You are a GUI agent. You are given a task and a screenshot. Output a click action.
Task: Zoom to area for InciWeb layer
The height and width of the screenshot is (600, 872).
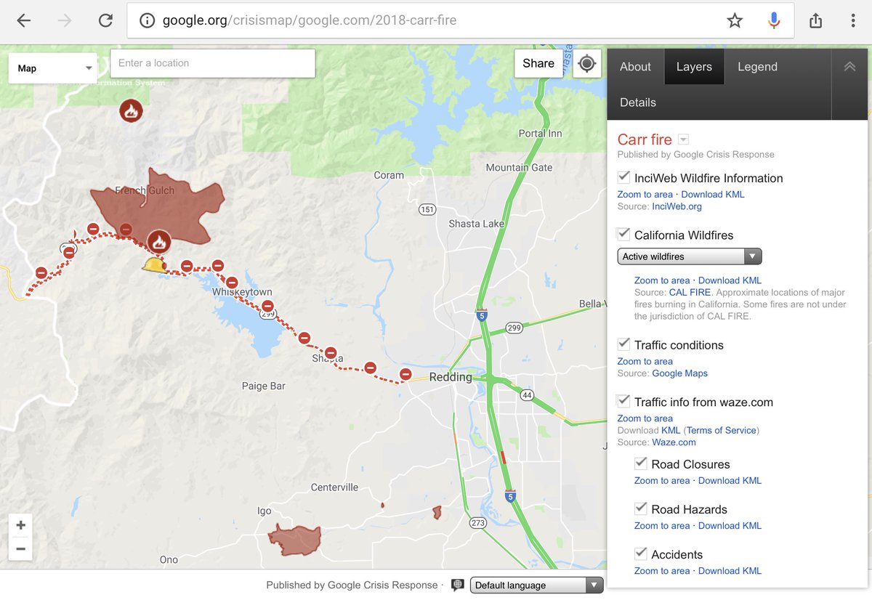tap(645, 194)
